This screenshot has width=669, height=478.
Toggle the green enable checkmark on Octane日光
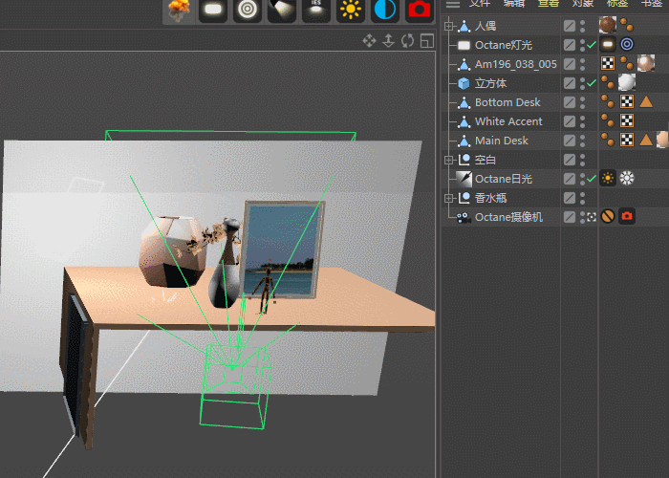[x=592, y=179]
